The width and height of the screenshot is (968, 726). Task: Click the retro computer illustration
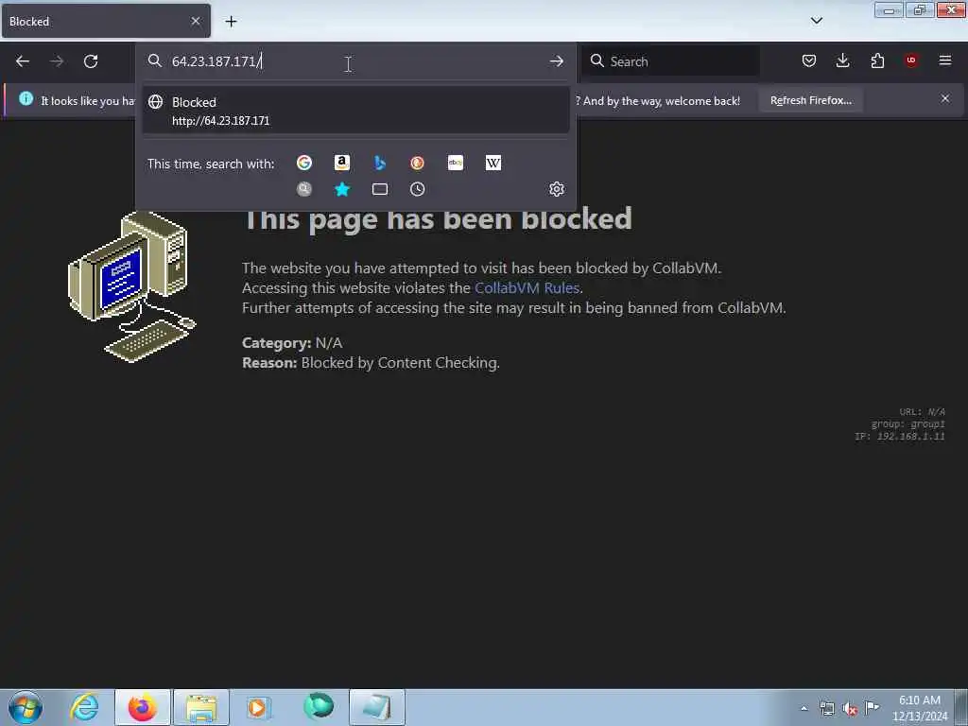[x=131, y=286]
